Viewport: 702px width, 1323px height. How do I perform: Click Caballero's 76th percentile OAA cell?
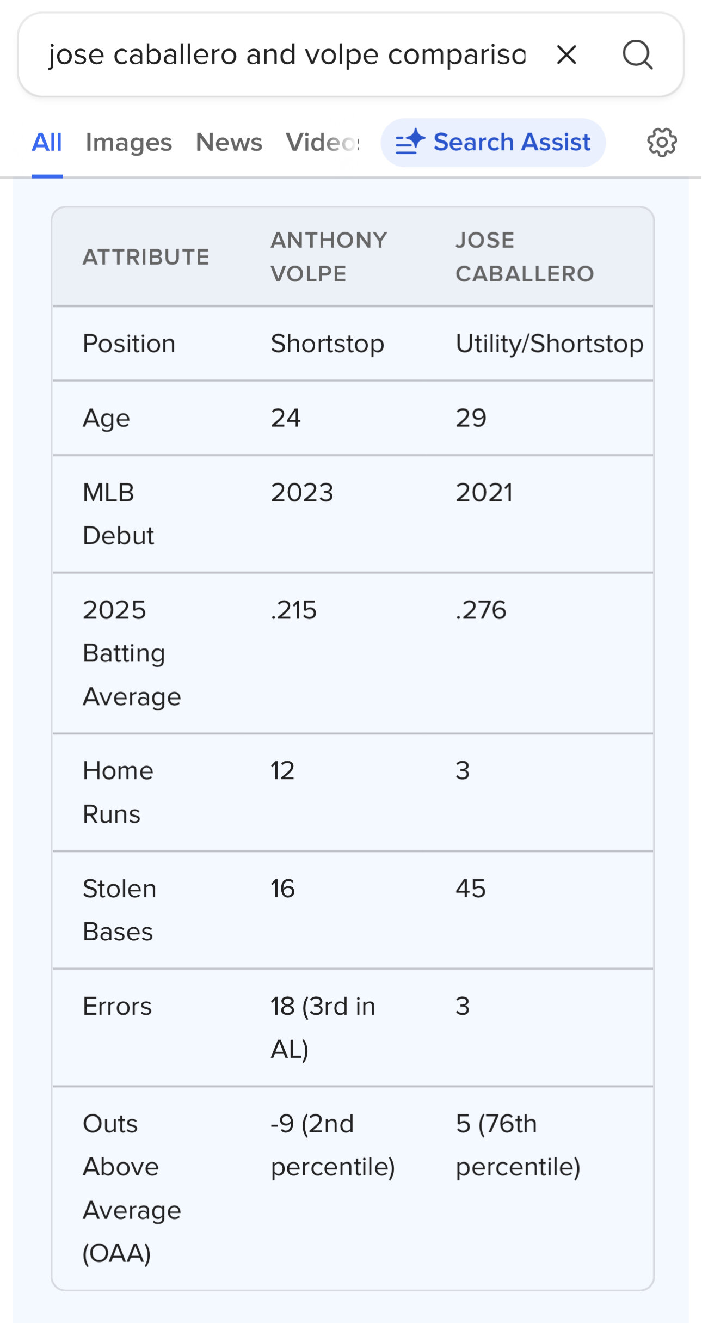tap(518, 1145)
